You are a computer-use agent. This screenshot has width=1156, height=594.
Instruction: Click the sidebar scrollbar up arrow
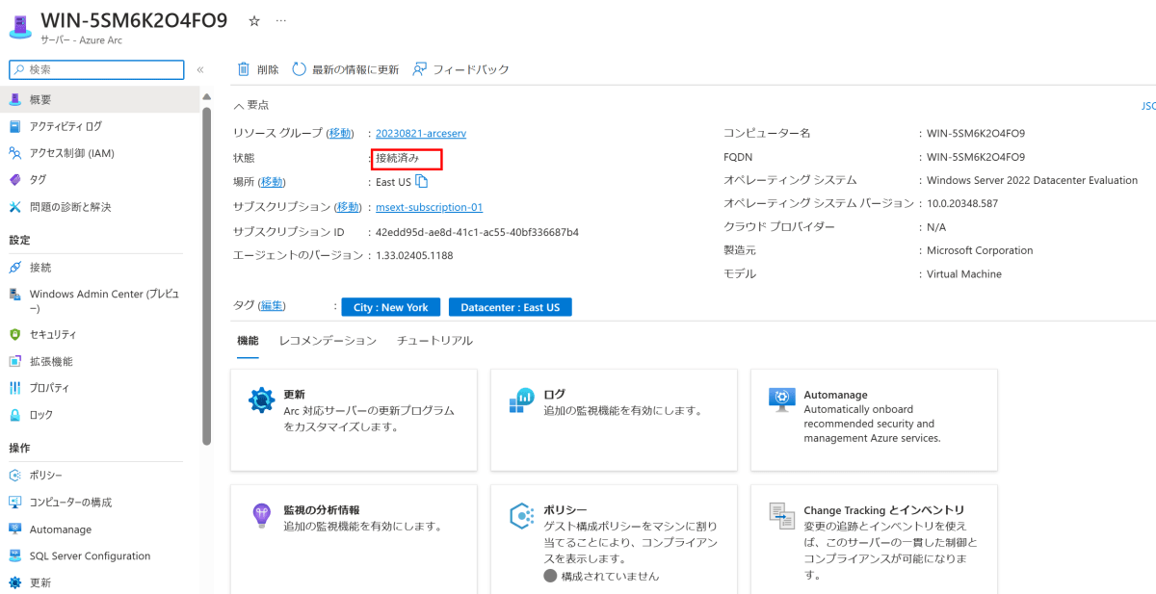point(206,96)
